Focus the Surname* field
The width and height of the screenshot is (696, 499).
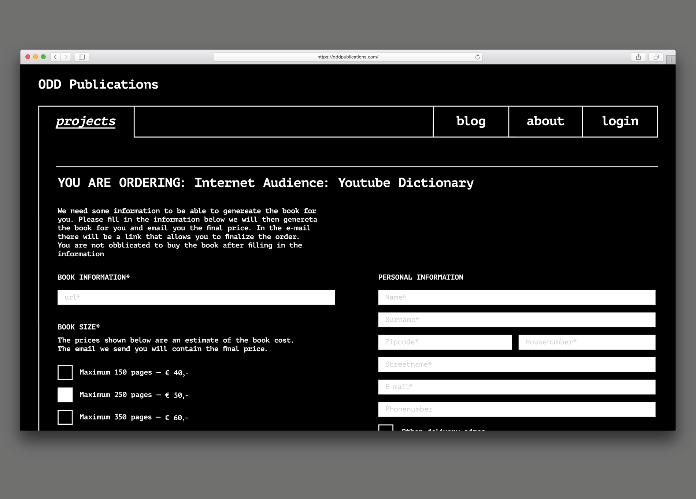pos(517,320)
